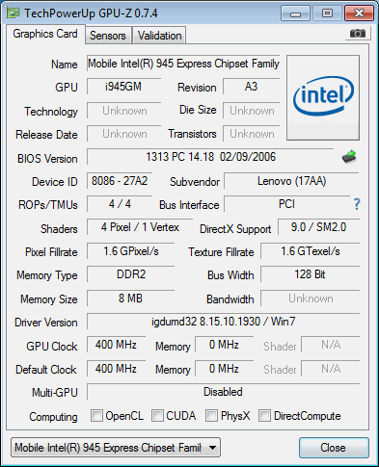The image size is (379, 467).
Task: Click the Computing label
Action: [53, 417]
